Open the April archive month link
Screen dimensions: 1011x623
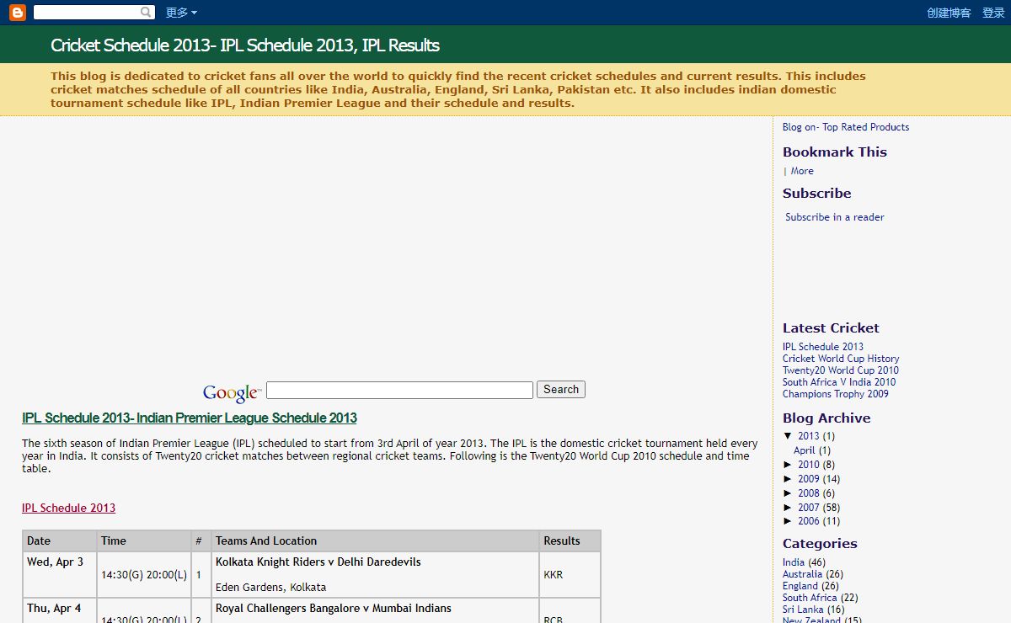coord(805,450)
